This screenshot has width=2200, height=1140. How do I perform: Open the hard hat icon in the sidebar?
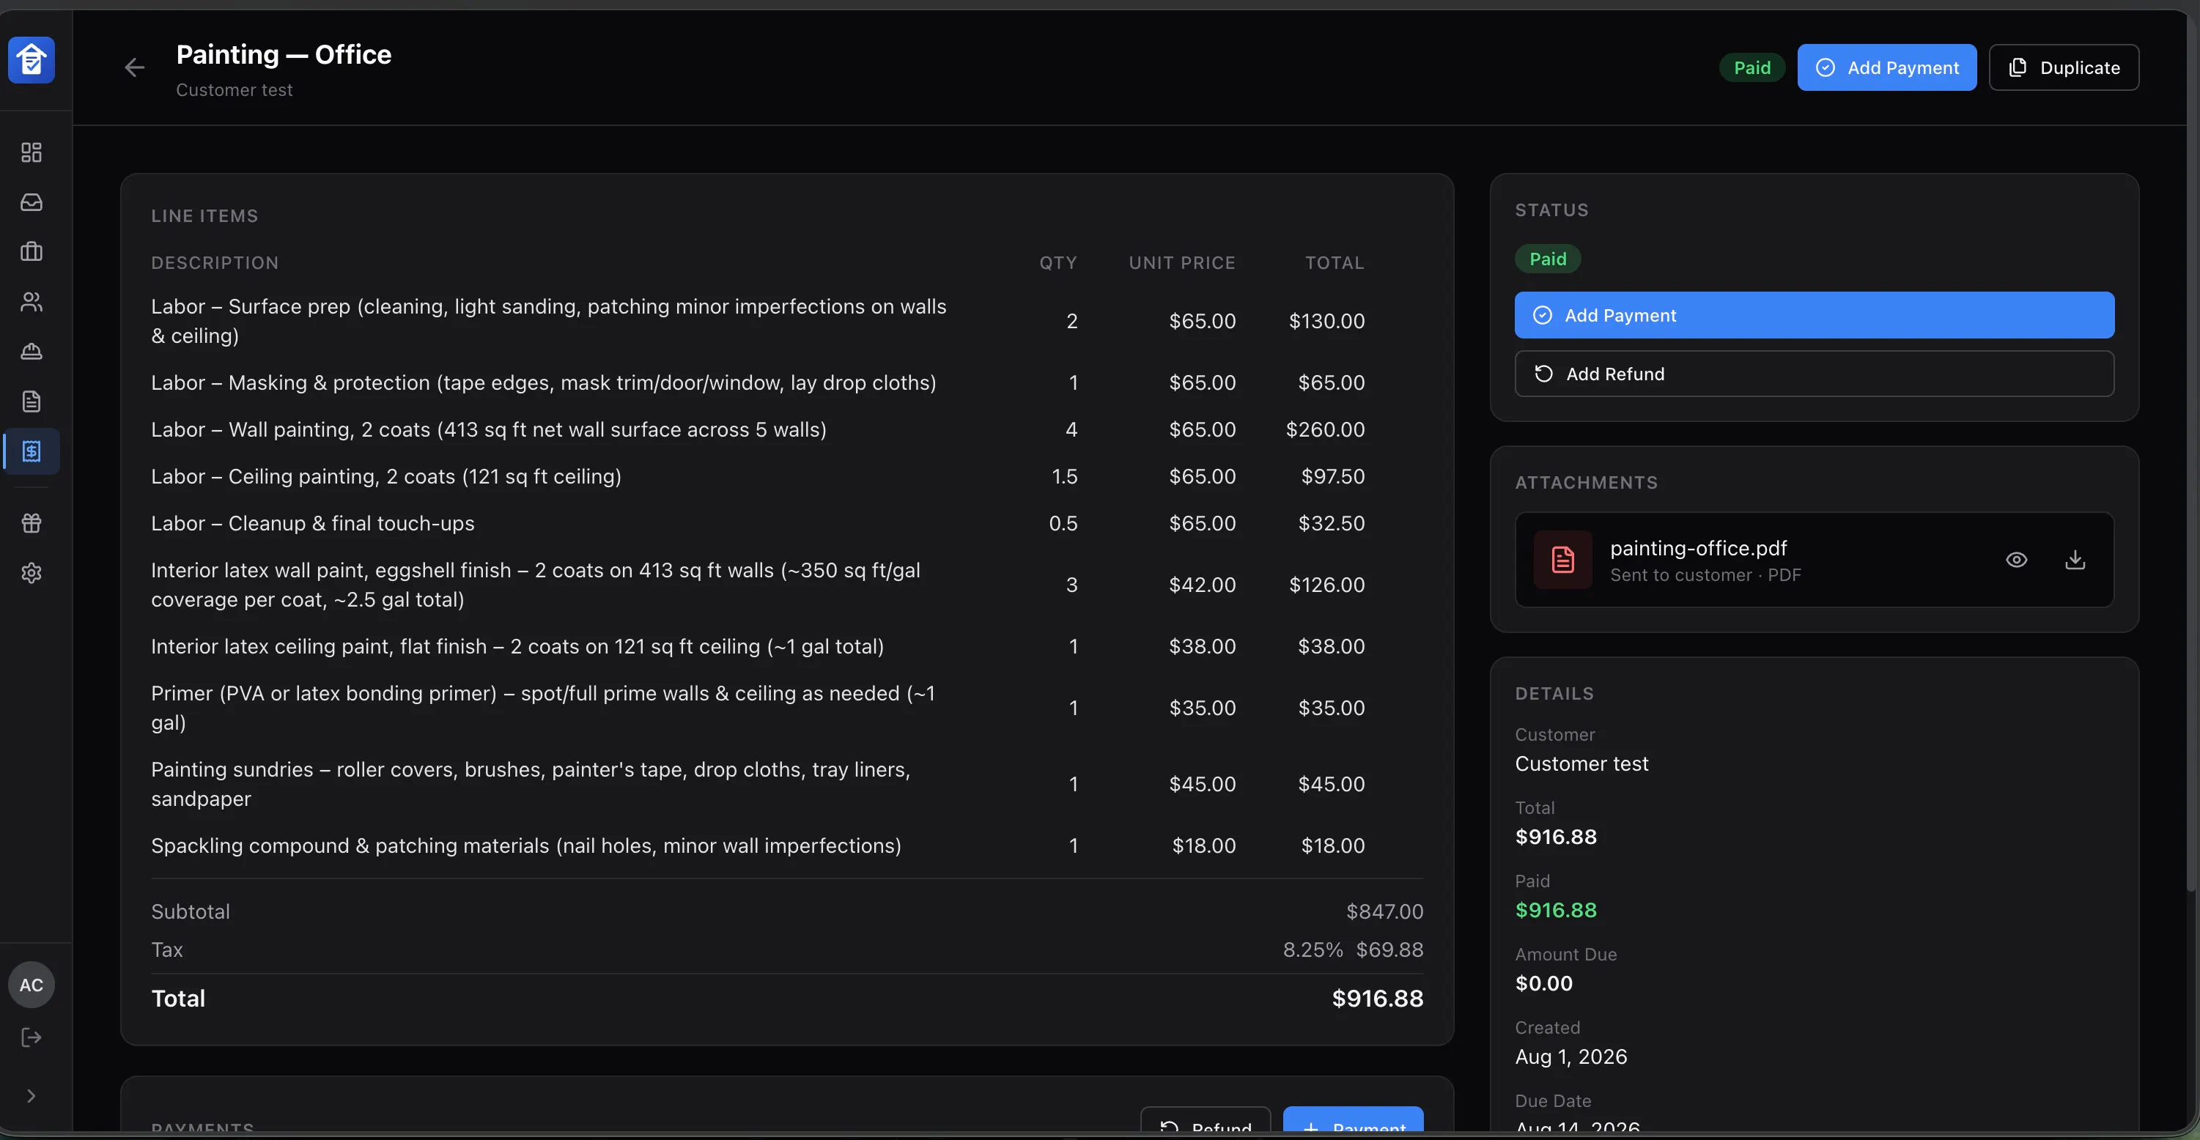coord(32,351)
